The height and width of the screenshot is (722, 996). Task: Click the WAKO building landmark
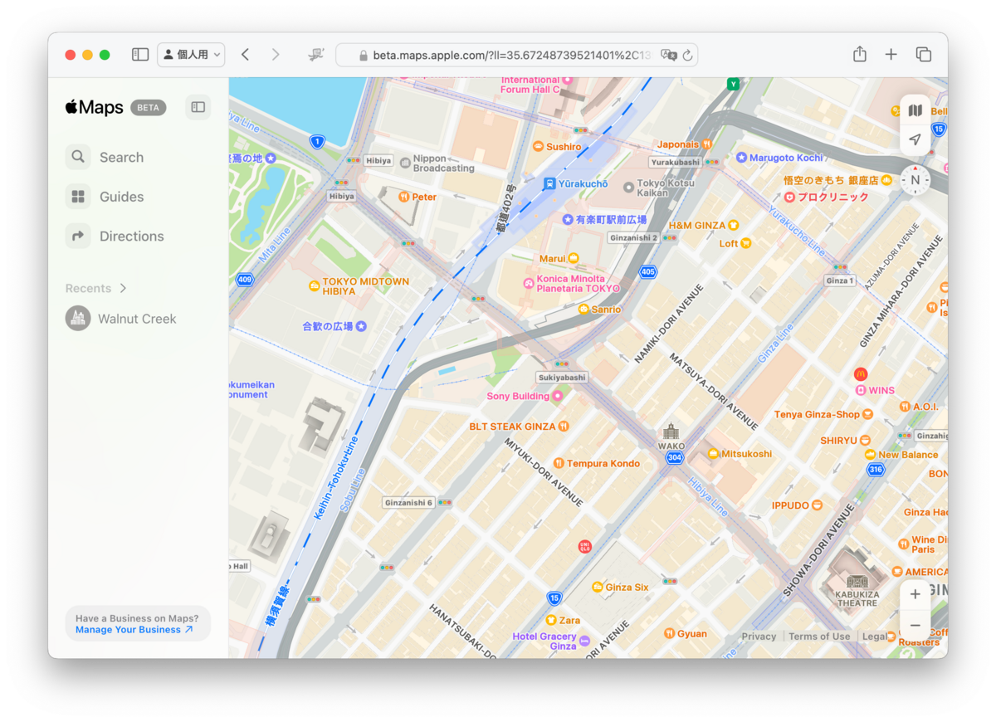[x=671, y=432]
